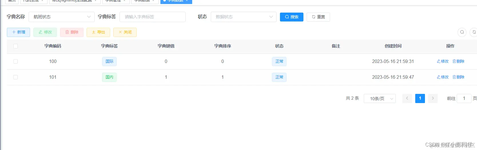477x150 pixels.
Task: Check the row checkbox for code 100
Action: coord(16,62)
